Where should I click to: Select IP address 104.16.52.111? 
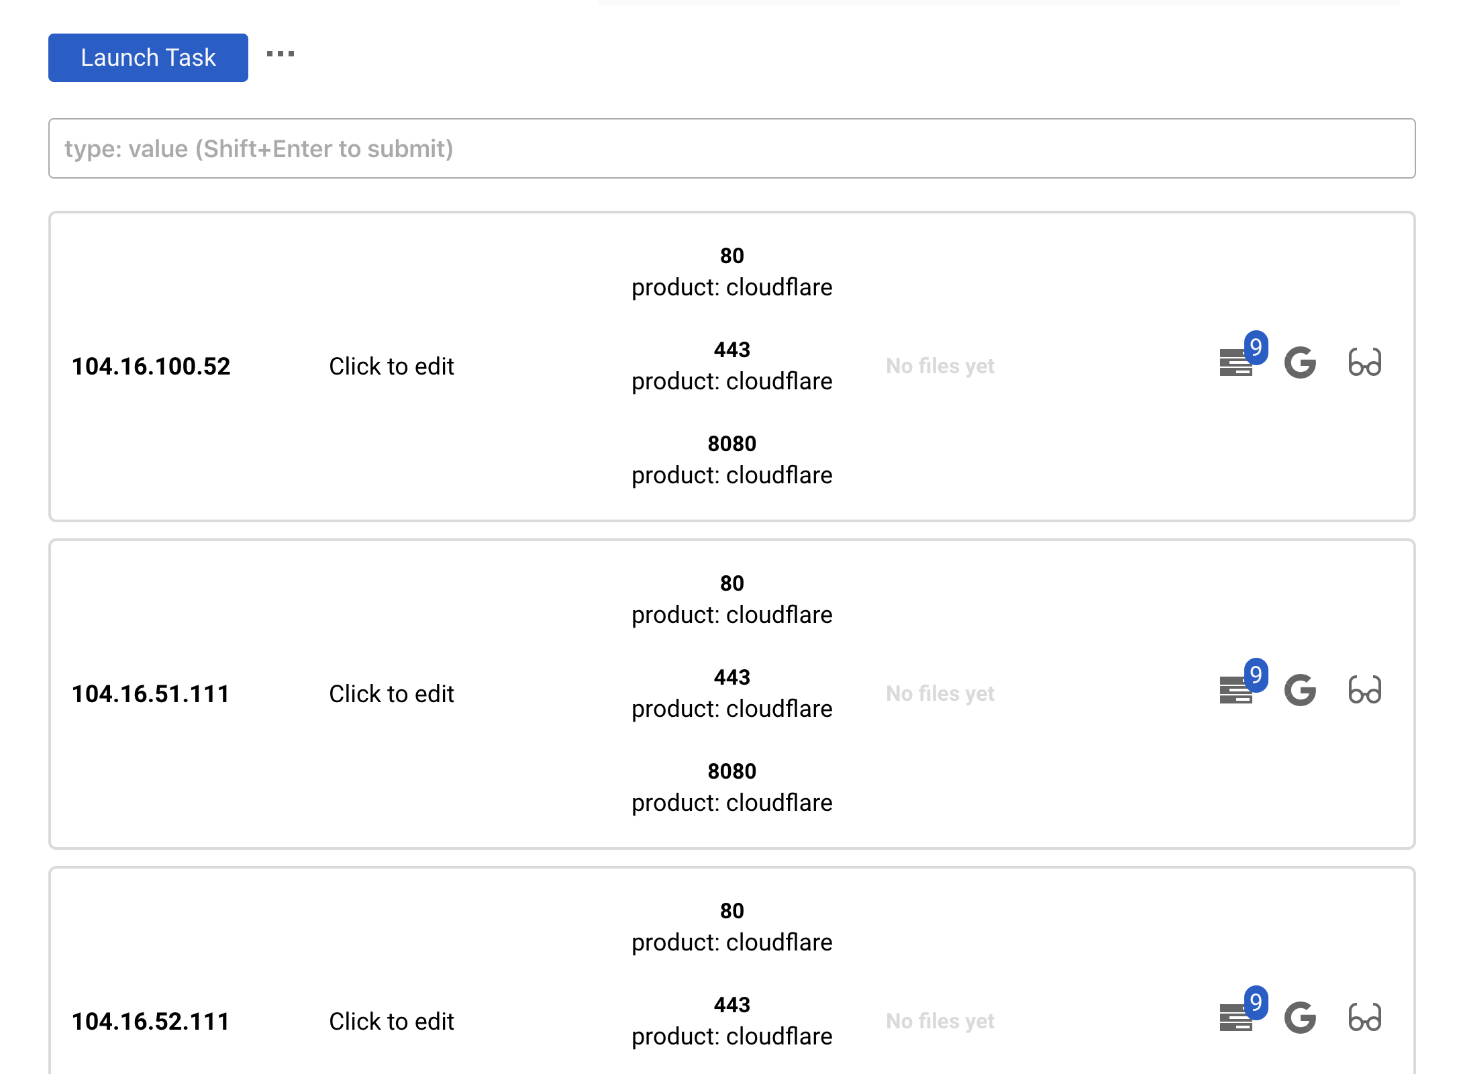(151, 1022)
